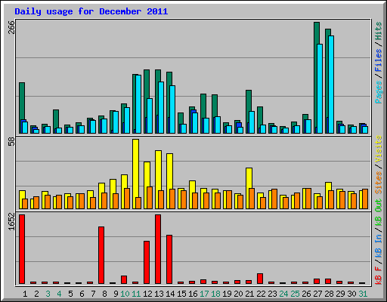Click the x-axis day label '8'

(x=104, y=294)
